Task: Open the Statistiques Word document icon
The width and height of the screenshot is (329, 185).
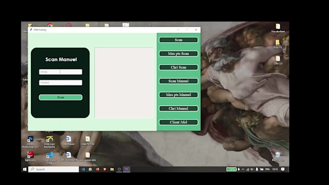Action: tap(68, 141)
